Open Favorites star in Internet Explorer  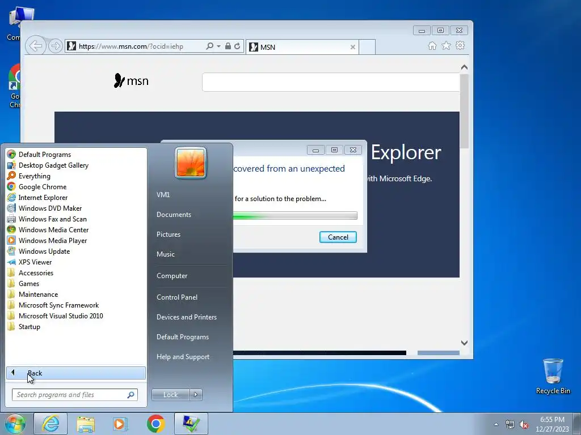446,45
